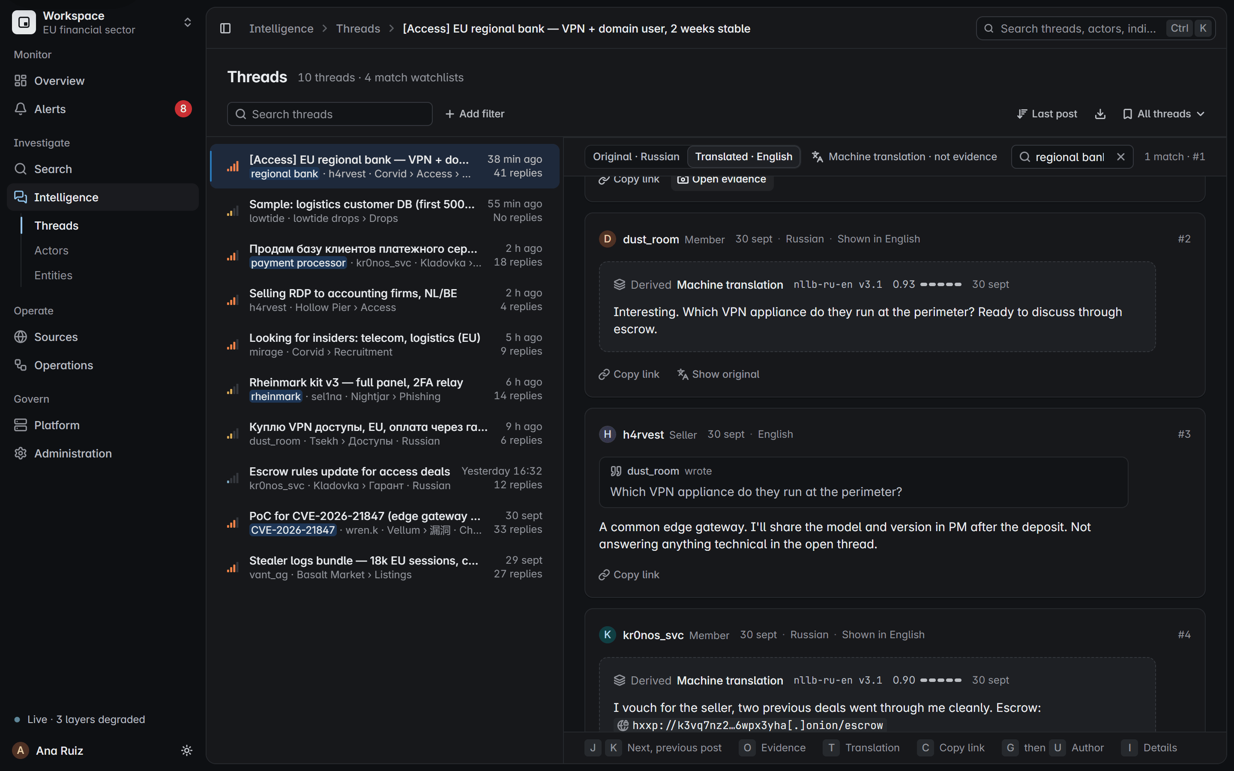Toggle the light/dark theme sun icon
The width and height of the screenshot is (1234, 771).
(x=187, y=750)
